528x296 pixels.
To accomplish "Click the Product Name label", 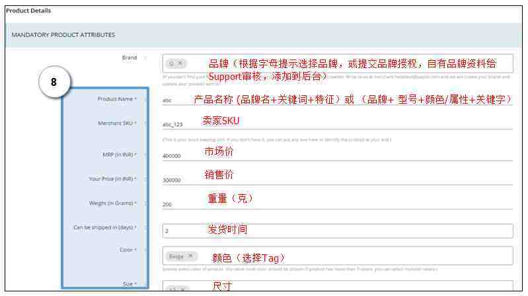I will (x=117, y=99).
